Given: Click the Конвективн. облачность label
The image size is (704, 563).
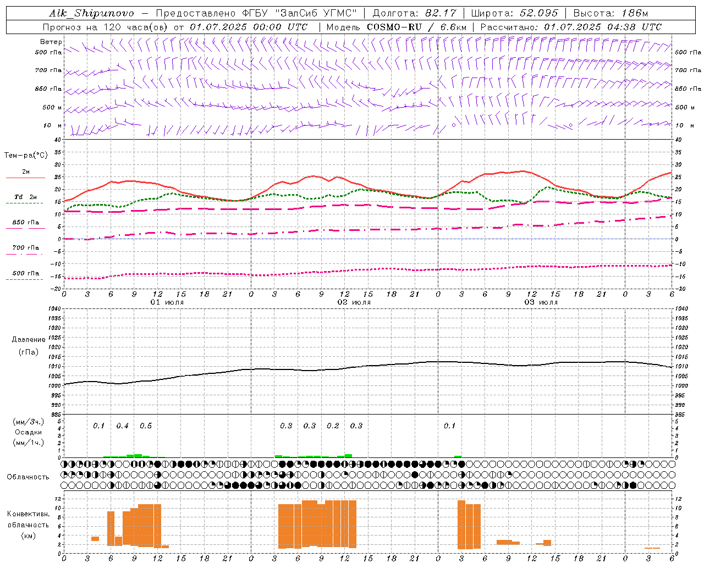Looking at the screenshot, I should [x=28, y=520].
